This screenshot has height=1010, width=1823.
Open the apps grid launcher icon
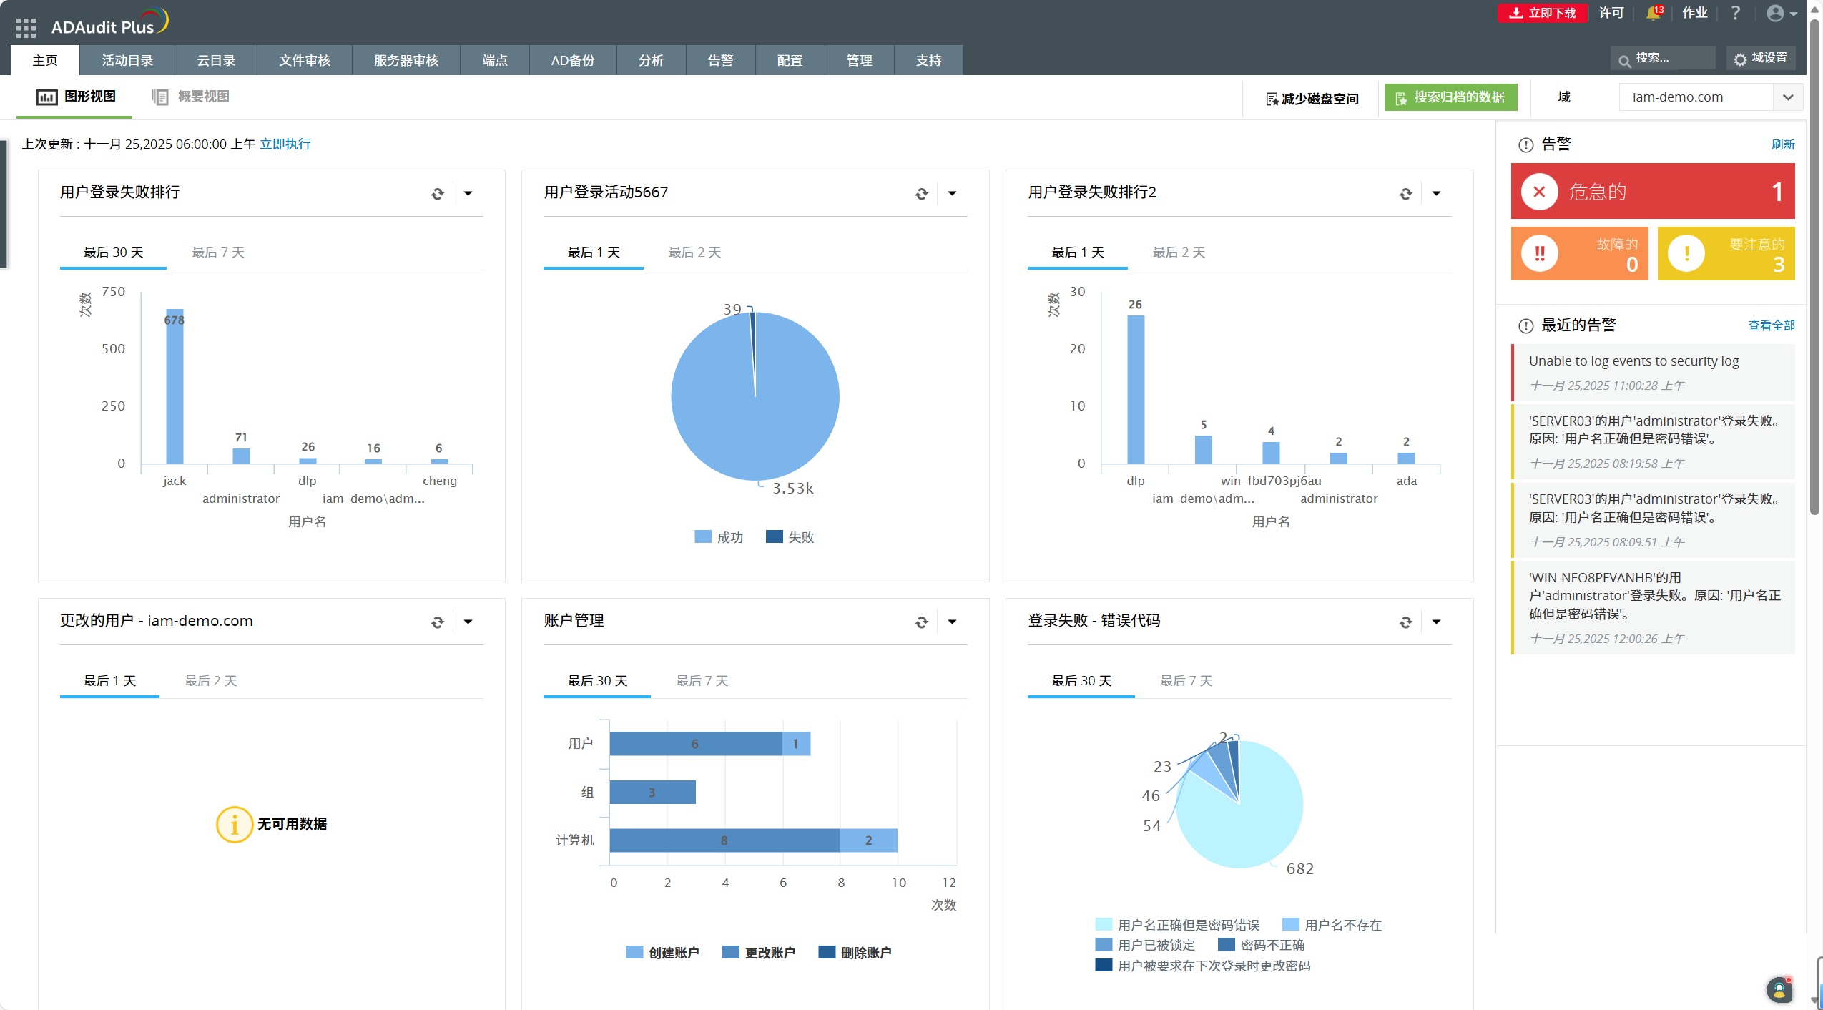click(x=26, y=27)
